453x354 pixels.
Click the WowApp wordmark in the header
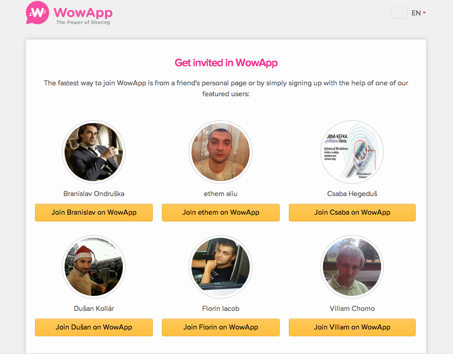pos(83,12)
